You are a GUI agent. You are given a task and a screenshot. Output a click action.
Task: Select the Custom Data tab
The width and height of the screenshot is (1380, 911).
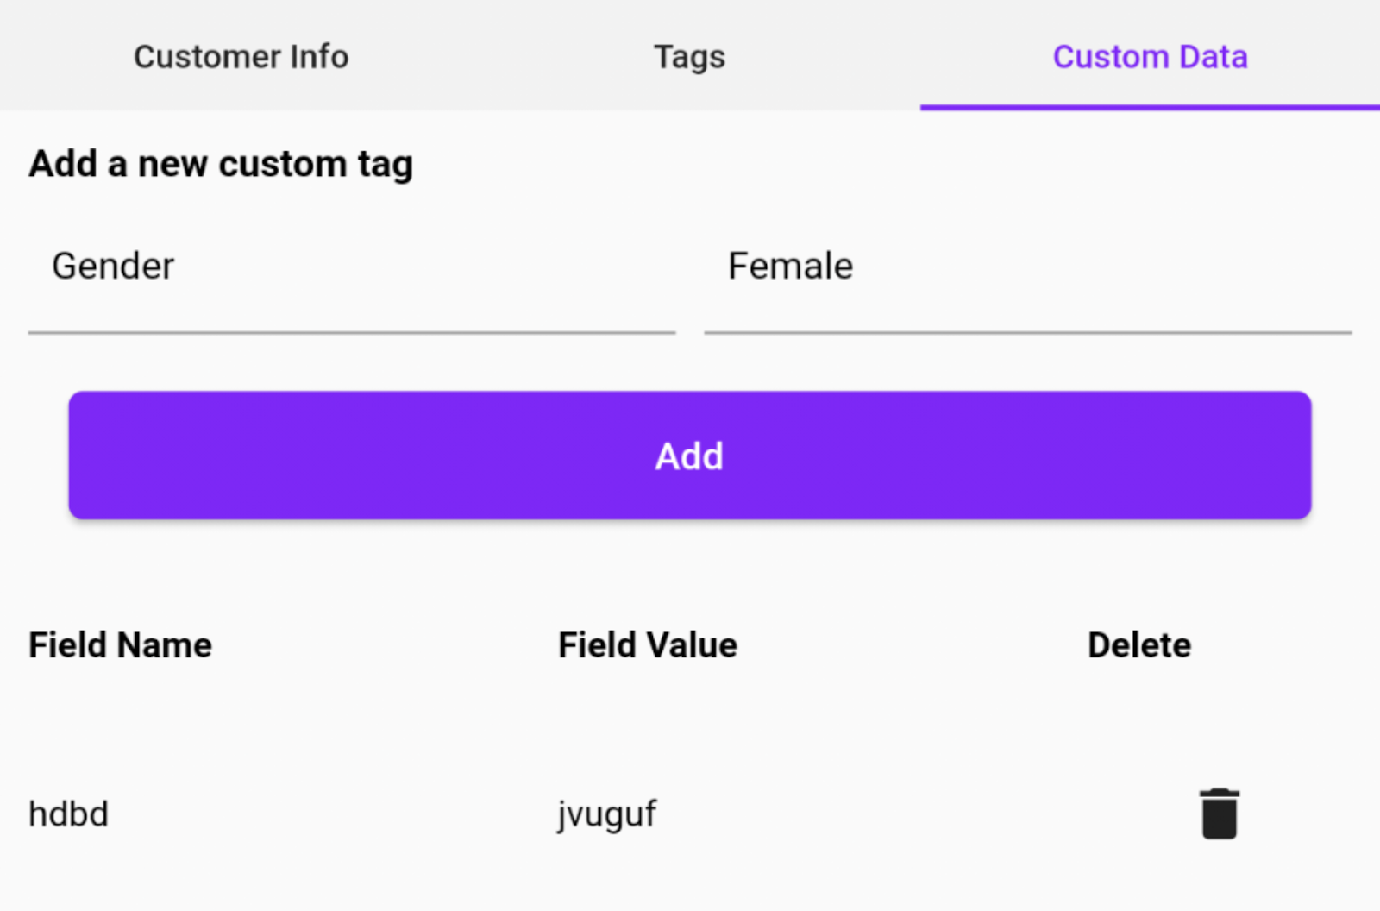click(1150, 57)
